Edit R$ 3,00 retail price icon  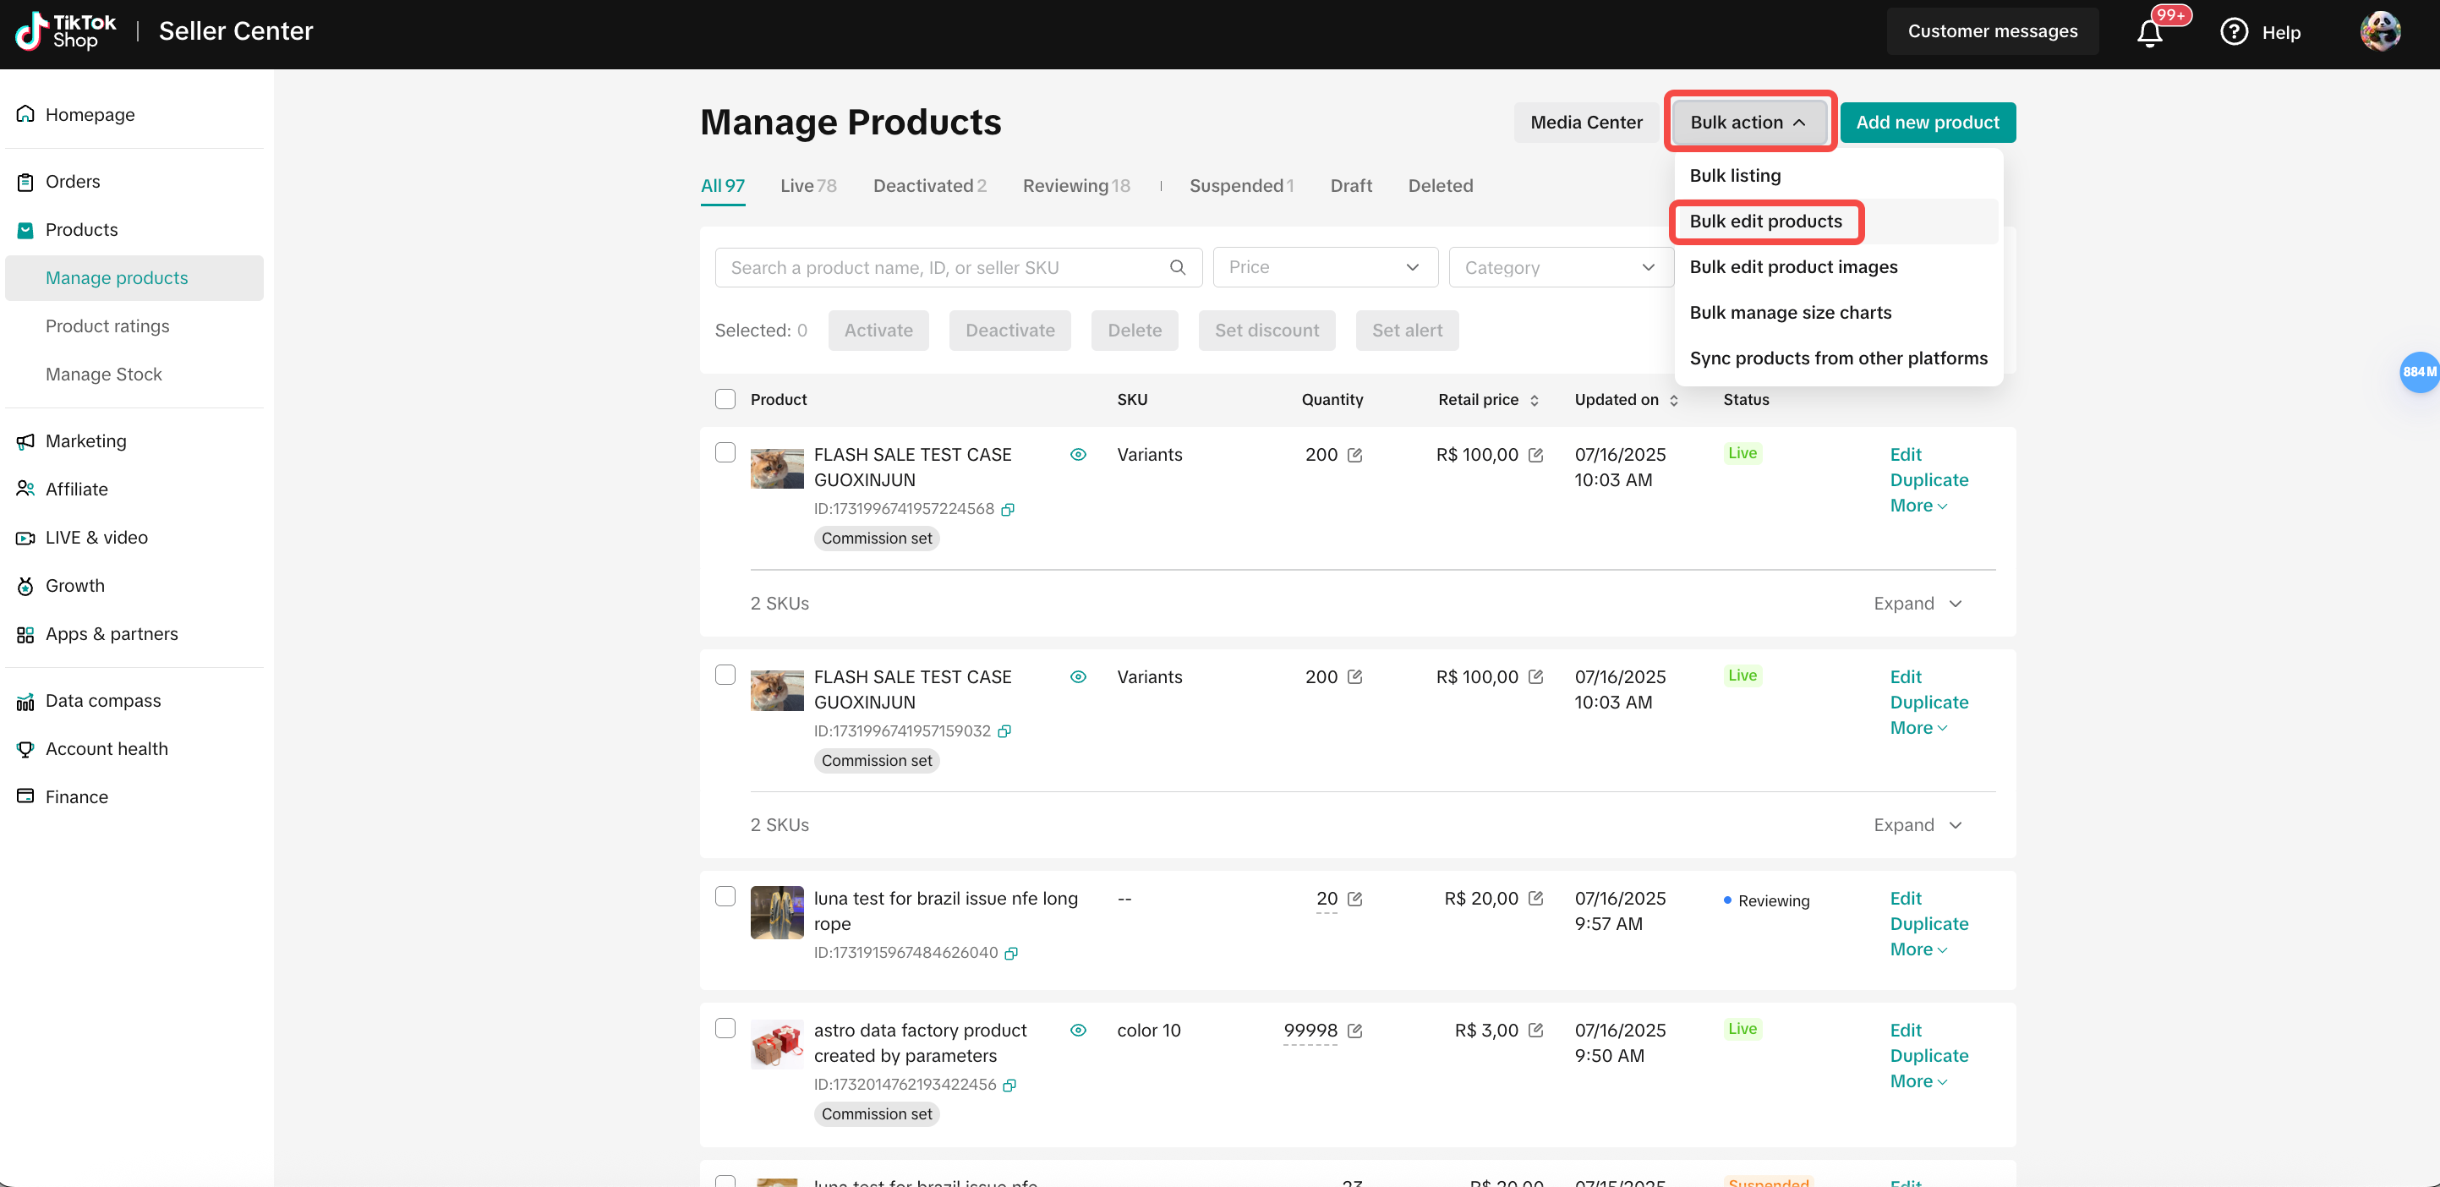1535,1031
